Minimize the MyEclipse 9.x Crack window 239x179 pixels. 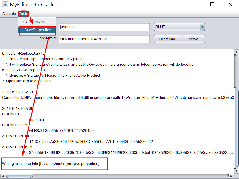pos(194,4)
